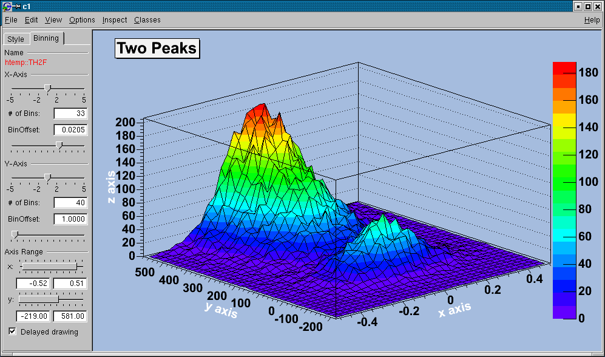Click the Y-Axis bin slider handle
Viewport: 605px width, 357px height.
(48, 178)
